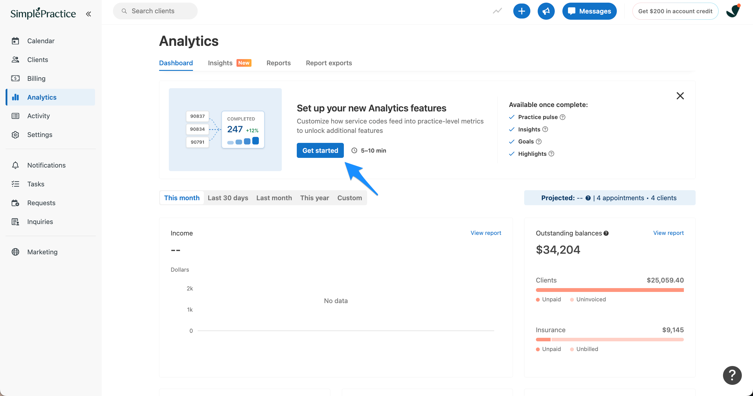
Task: Select Last month date range
Action: coord(274,198)
